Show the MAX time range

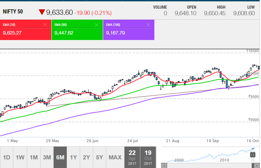115,157
